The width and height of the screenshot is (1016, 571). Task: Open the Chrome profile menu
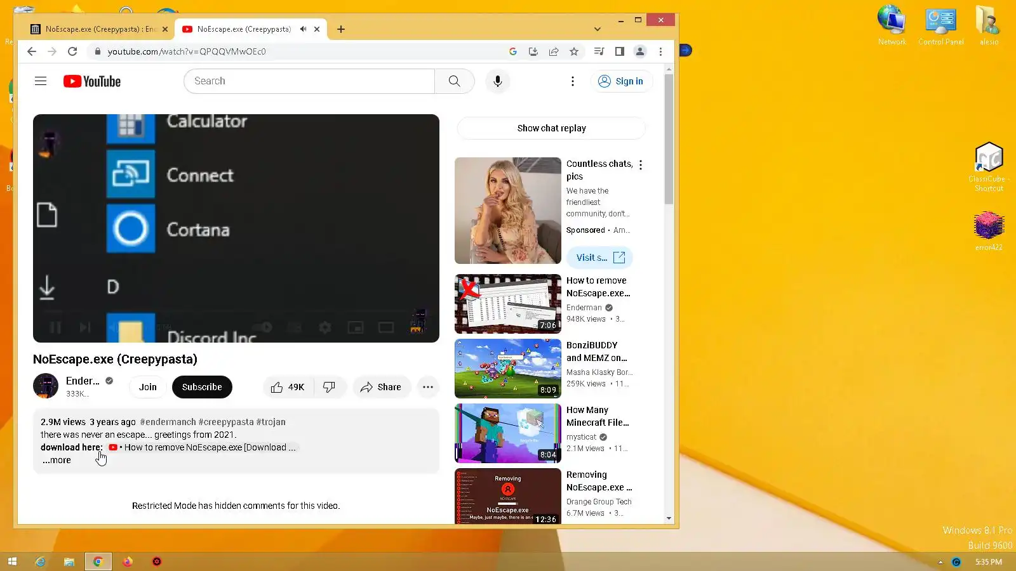point(640,51)
